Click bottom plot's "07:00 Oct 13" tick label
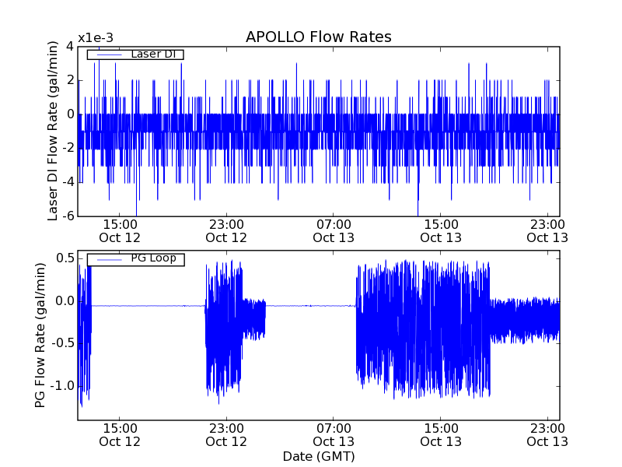The width and height of the screenshot is (622, 467). pos(334,434)
